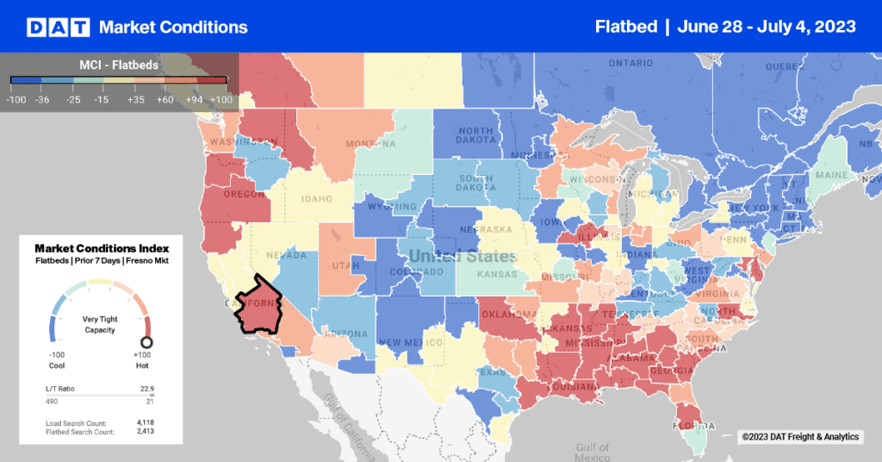Click the Load Search Count value
This screenshot has height=462, width=882.
pyautogui.click(x=145, y=422)
